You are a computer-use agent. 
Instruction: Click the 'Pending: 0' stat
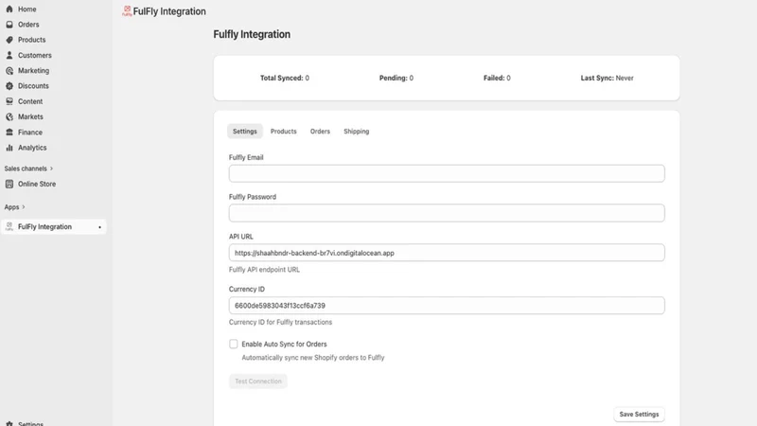(x=396, y=78)
